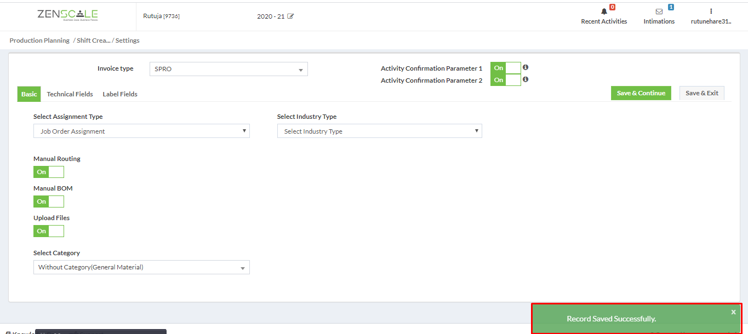The image size is (748, 334).
Task: Open the Invoice type SPRO dropdown
Action: (229, 69)
